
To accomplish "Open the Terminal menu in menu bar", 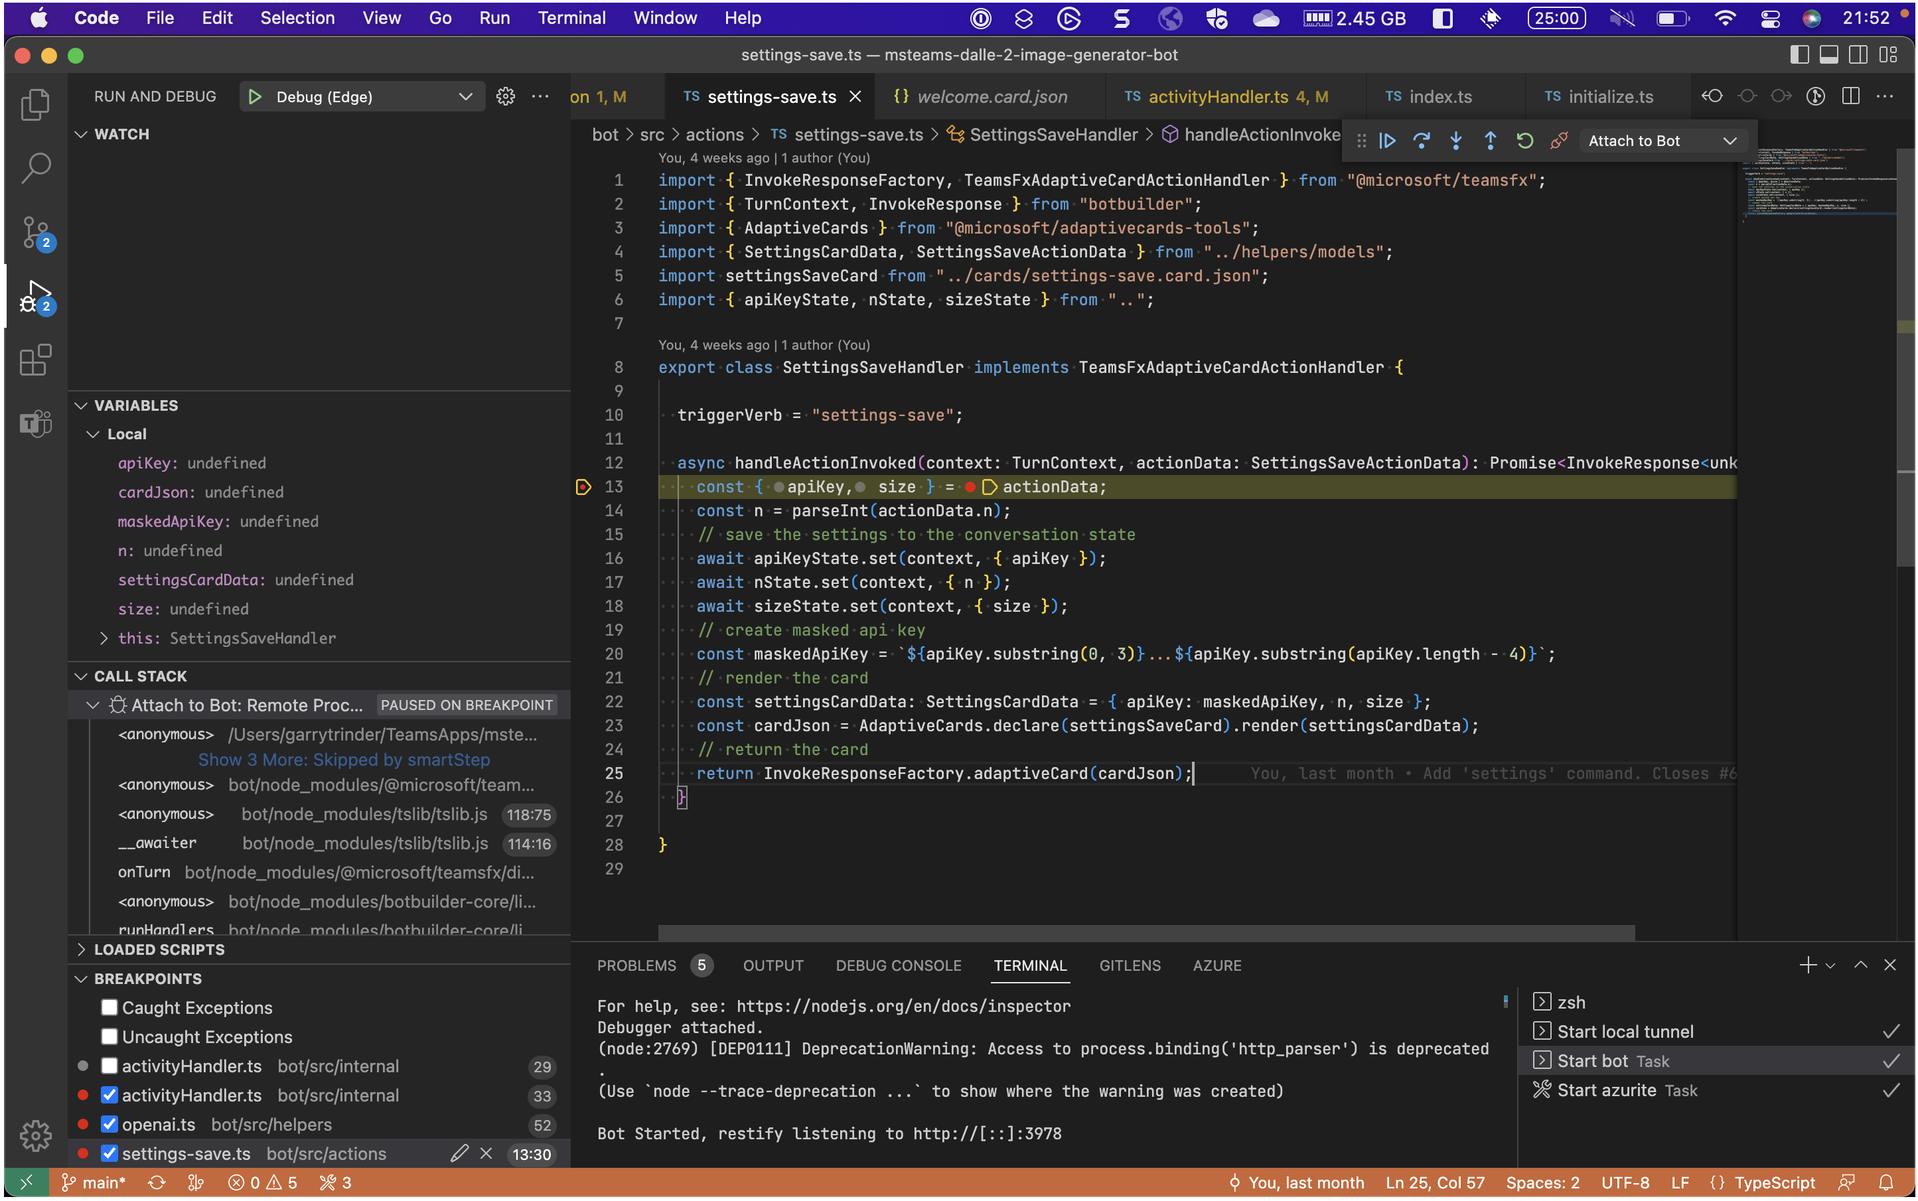I will (571, 17).
